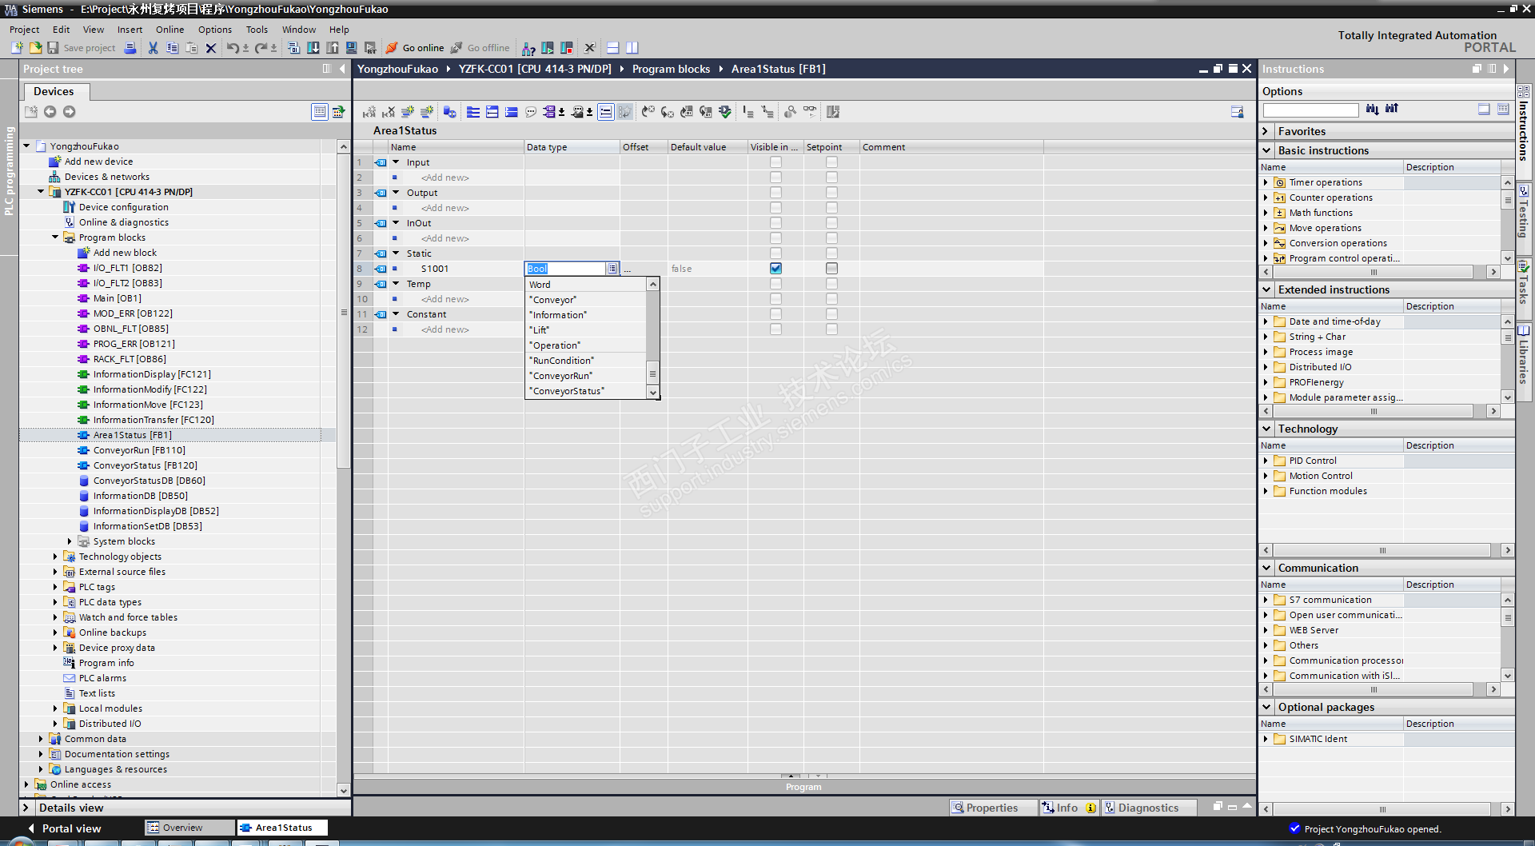Toggle Setpoint checkbox in Static row
Viewport: 1535px width, 846px height.
(831, 253)
